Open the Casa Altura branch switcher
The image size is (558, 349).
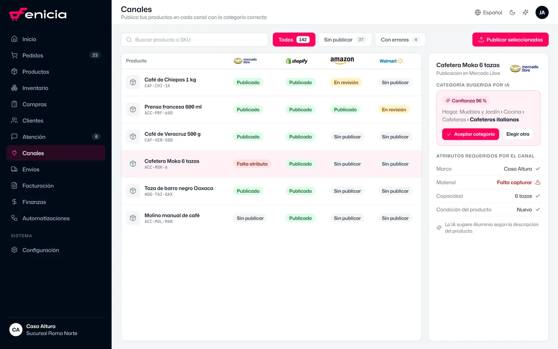56,330
